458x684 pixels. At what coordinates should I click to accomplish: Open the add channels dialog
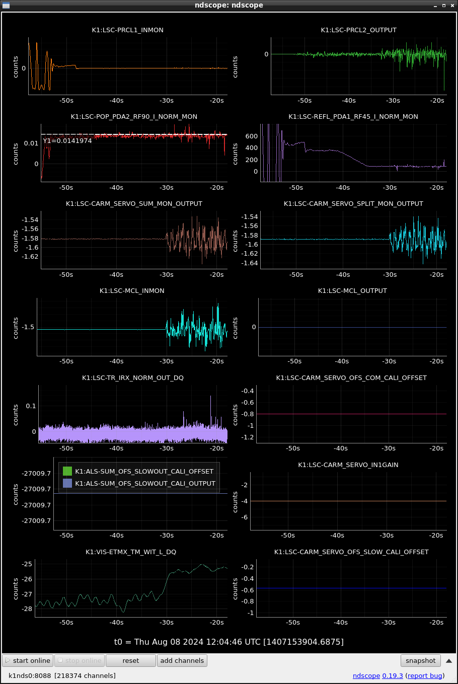pyautogui.click(x=182, y=660)
